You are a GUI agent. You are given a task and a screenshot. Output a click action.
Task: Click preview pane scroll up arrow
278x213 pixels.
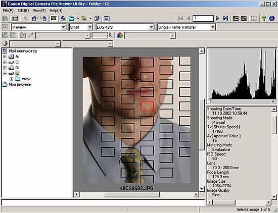click(202, 51)
